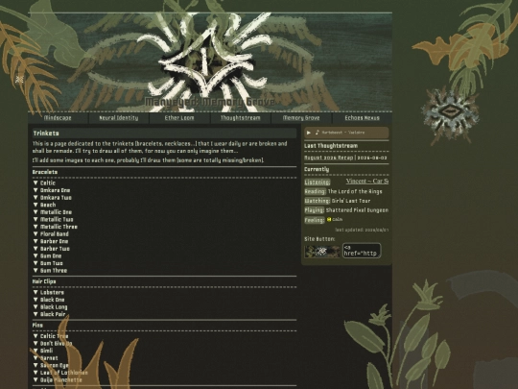Expand the Leaf of Lothlorien pin
This screenshot has height=389, width=518.
tap(60, 373)
